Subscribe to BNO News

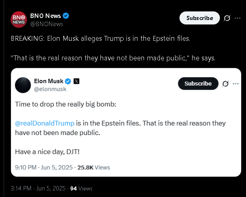pos(199,18)
